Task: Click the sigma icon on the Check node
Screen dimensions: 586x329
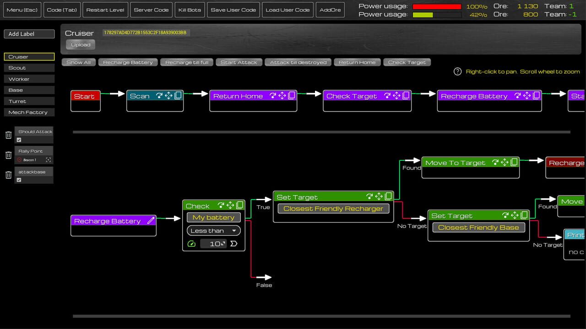Action: [234, 244]
